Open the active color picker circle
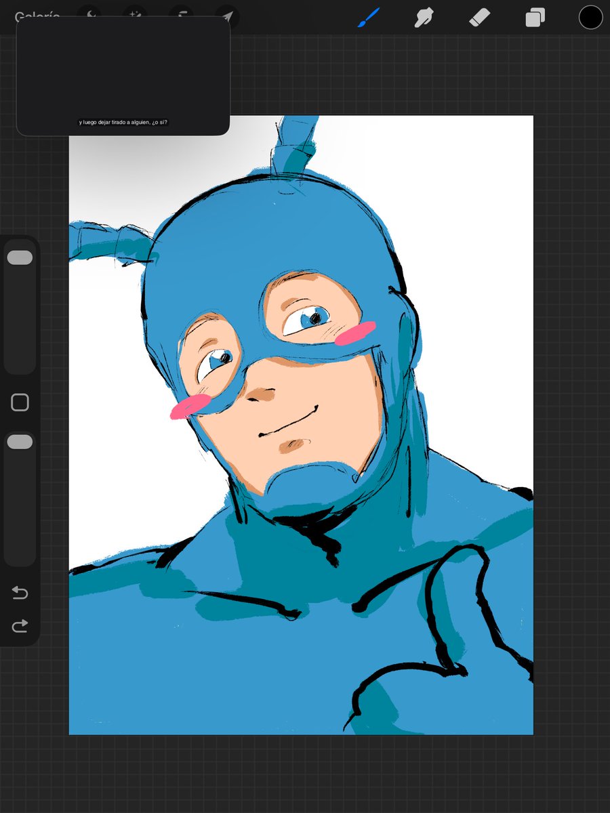The height and width of the screenshot is (813, 610). [590, 18]
